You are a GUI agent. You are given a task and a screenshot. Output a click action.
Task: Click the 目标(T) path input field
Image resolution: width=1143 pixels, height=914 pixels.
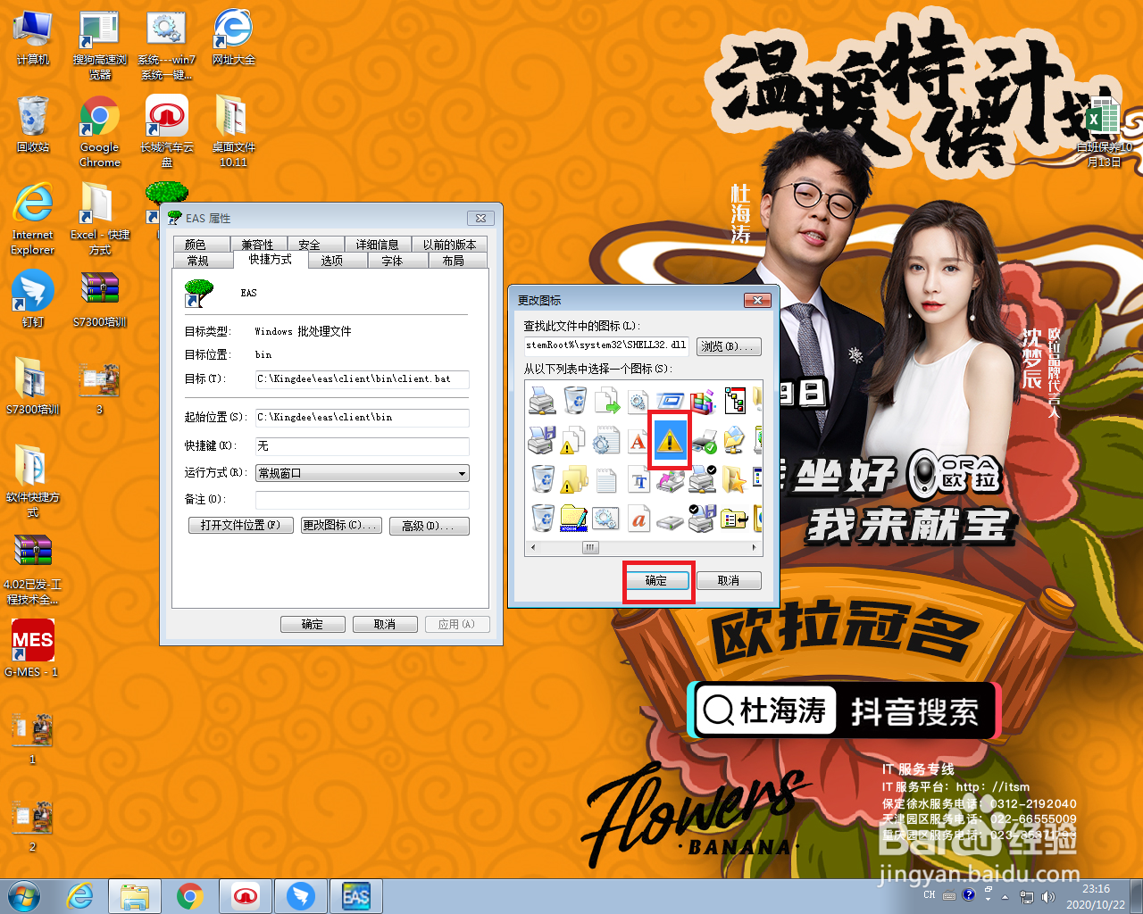point(362,379)
